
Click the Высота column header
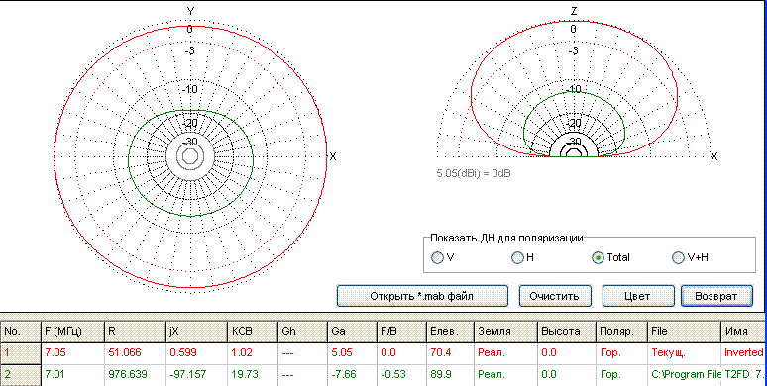[567, 332]
